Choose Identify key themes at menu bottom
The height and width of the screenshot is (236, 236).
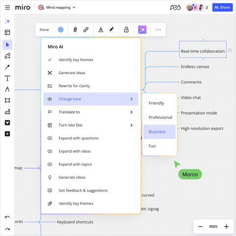pos(91,203)
